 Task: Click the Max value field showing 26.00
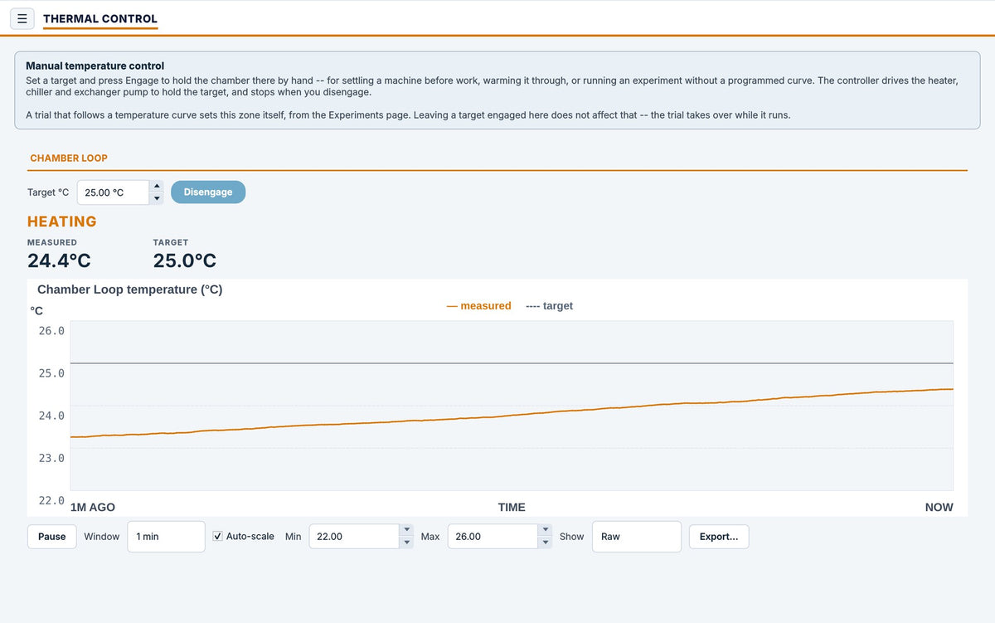point(493,537)
